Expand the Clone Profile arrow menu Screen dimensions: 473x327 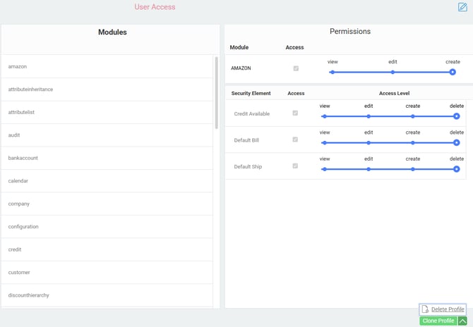coord(462,321)
